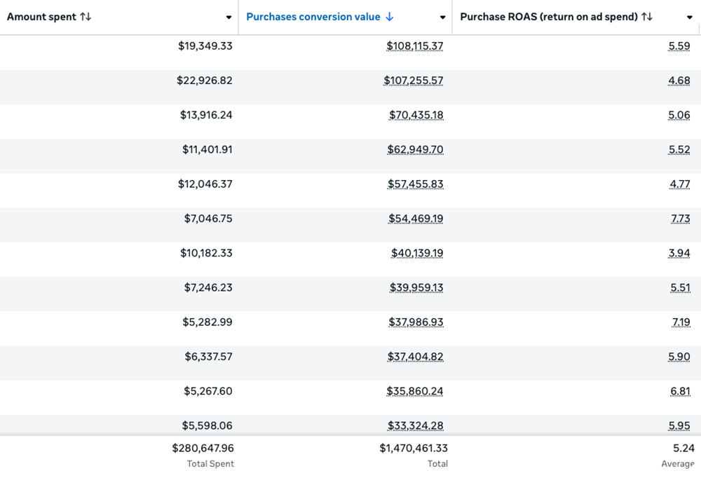Click the $10,182.33 amount spent cell
The width and height of the screenshot is (701, 478).
[206, 253]
